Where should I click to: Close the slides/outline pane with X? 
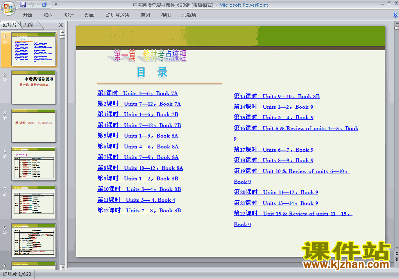61,25
